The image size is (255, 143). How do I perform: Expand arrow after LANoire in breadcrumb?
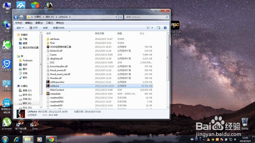point(70,17)
